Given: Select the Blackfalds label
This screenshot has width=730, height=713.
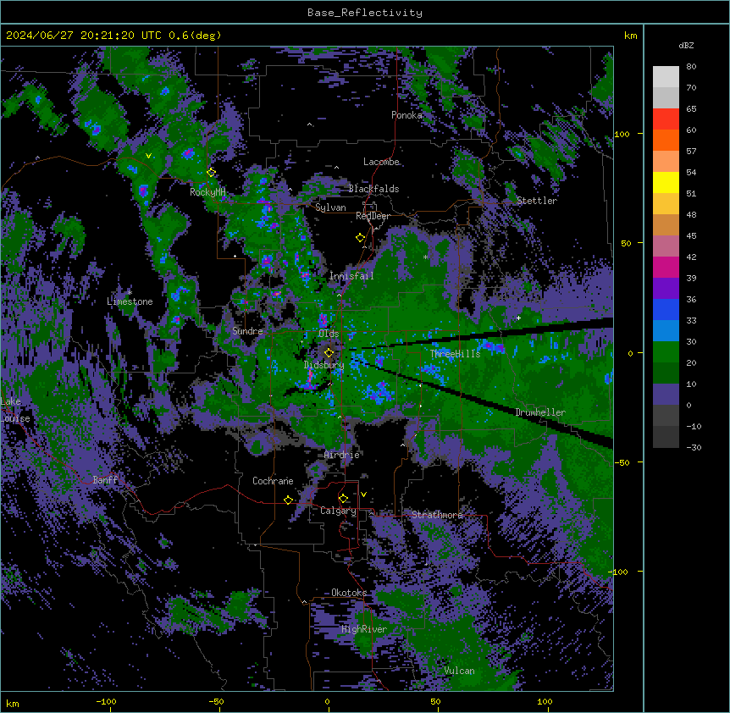Looking at the screenshot, I should pos(373,189).
